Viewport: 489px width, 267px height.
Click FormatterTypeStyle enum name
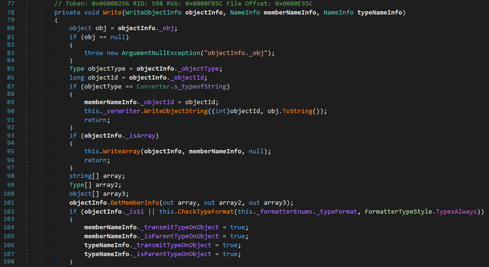(x=398, y=212)
